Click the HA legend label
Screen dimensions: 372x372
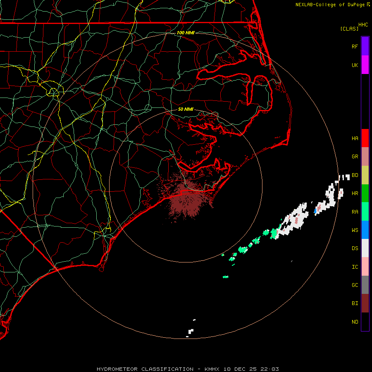(355, 138)
